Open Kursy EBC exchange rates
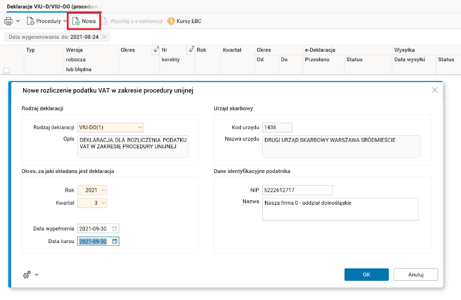 184,21
